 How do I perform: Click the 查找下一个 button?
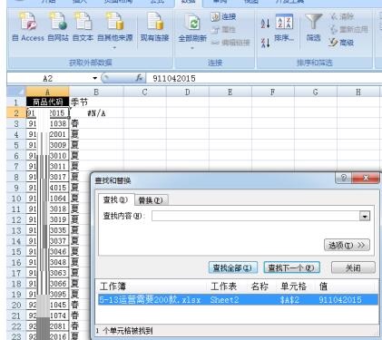click(291, 267)
